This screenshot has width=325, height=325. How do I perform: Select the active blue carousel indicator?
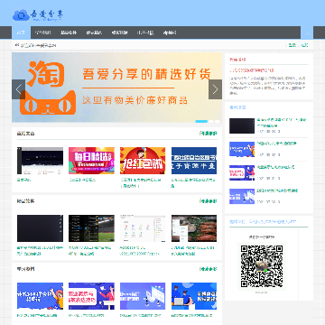tap(201, 121)
